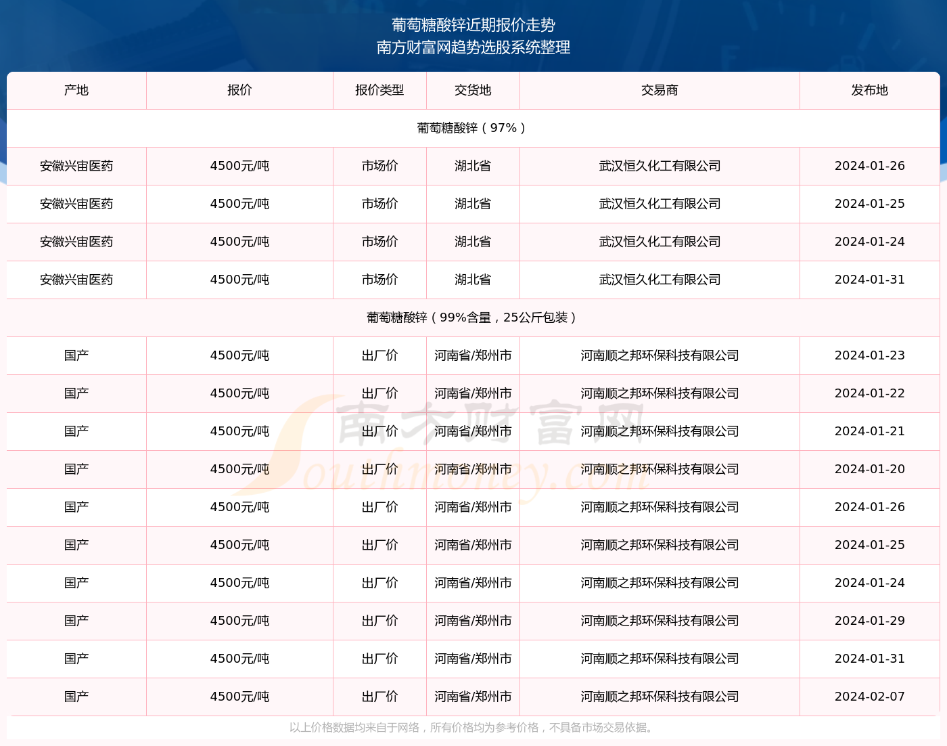
Task: Click the date 2024-02-07
Action: coord(869,697)
